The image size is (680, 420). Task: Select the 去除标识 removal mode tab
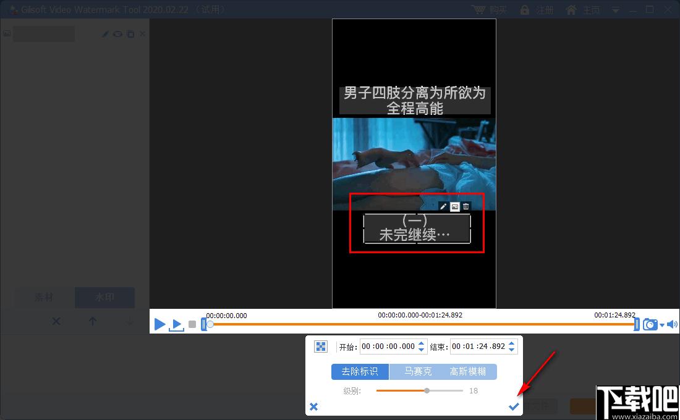[x=360, y=371]
